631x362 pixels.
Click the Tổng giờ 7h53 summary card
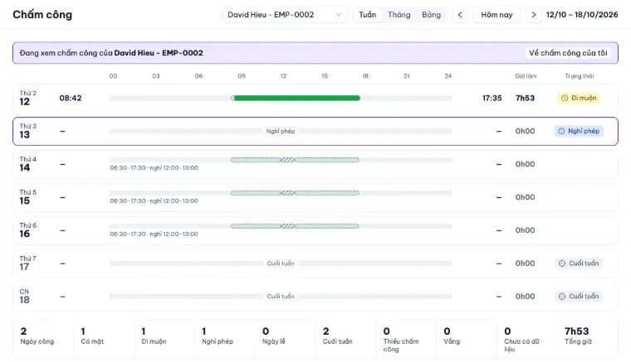tap(588, 338)
